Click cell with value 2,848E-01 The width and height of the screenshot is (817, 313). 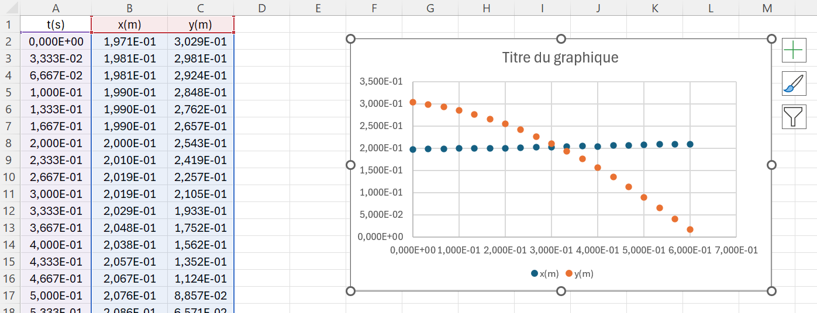[x=201, y=92]
